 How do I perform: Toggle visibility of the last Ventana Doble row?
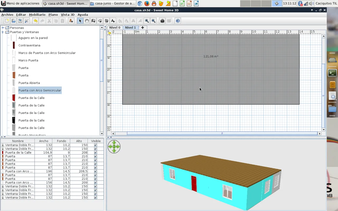96,198
